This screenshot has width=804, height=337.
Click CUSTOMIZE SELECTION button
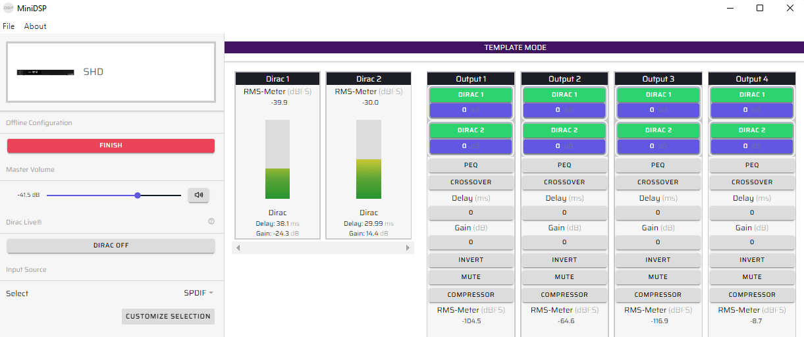point(168,317)
